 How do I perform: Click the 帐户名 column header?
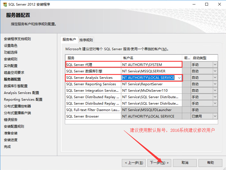coord(152,58)
